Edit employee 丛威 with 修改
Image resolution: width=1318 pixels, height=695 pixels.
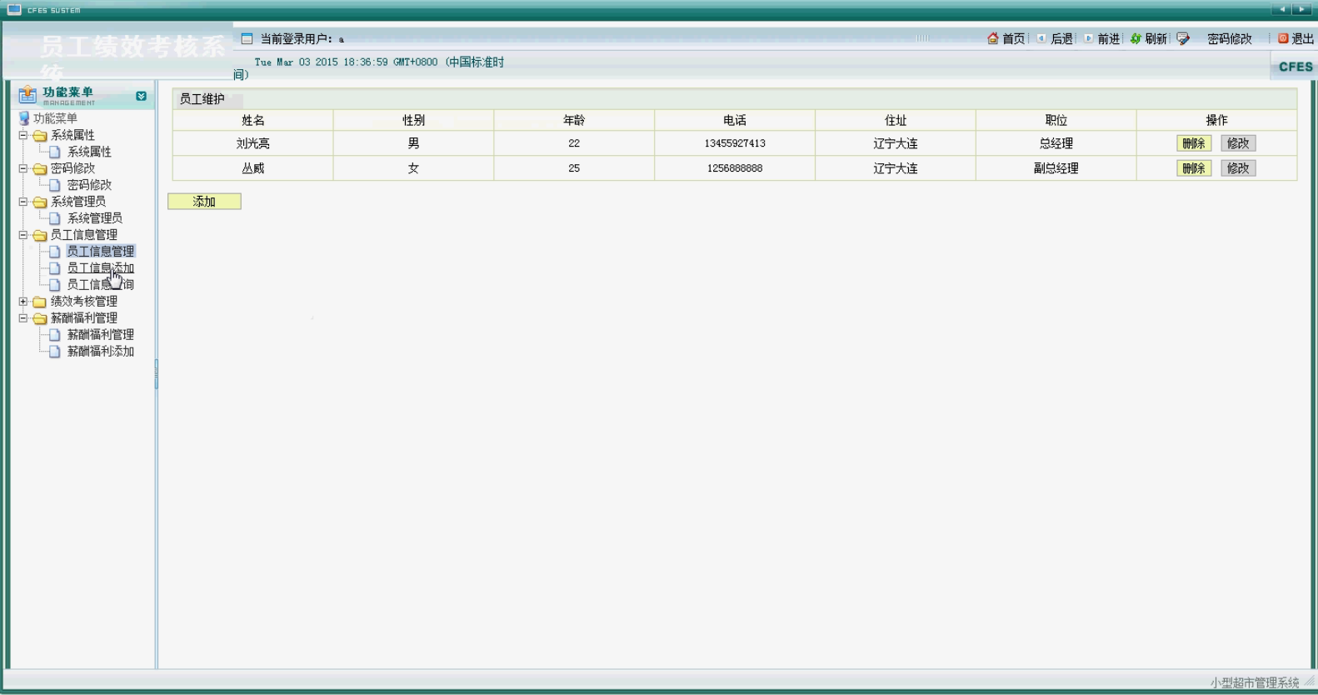(x=1238, y=168)
